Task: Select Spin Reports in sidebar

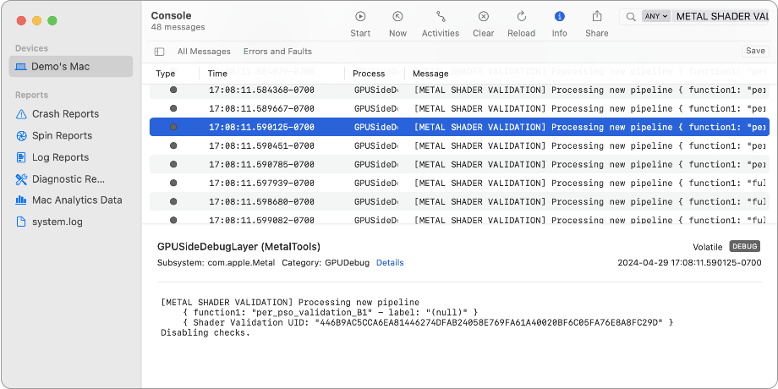Action: (62, 135)
